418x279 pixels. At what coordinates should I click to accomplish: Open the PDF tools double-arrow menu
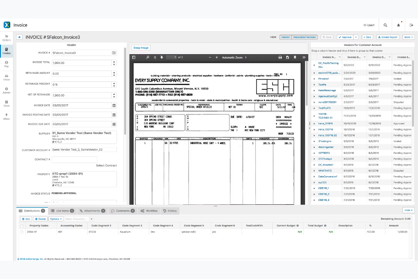304,57
